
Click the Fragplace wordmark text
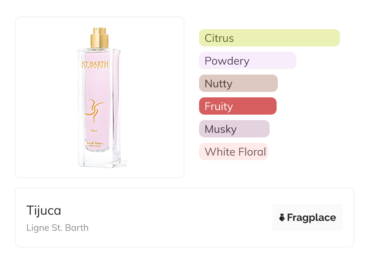point(311,217)
